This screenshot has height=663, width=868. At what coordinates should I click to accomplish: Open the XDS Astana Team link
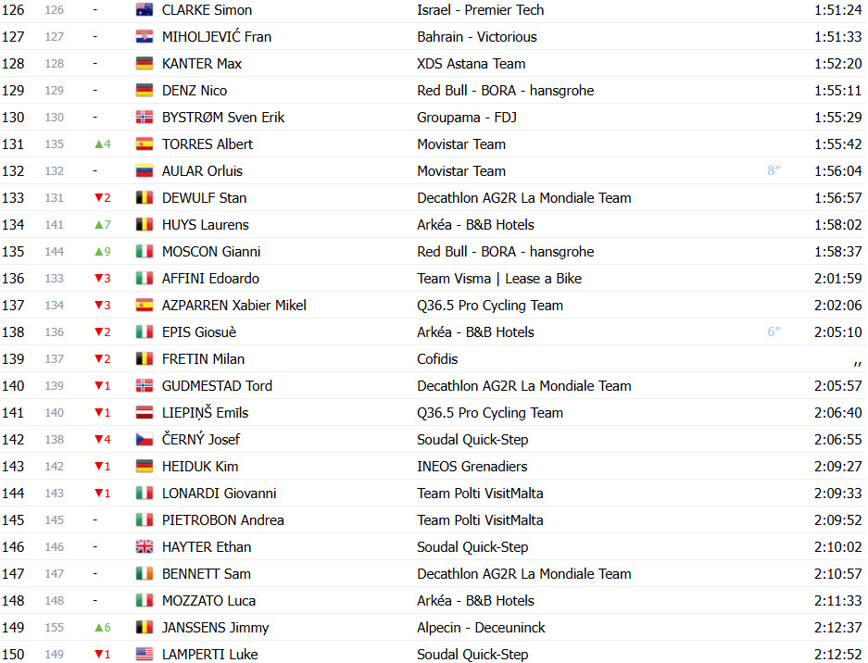tap(472, 64)
